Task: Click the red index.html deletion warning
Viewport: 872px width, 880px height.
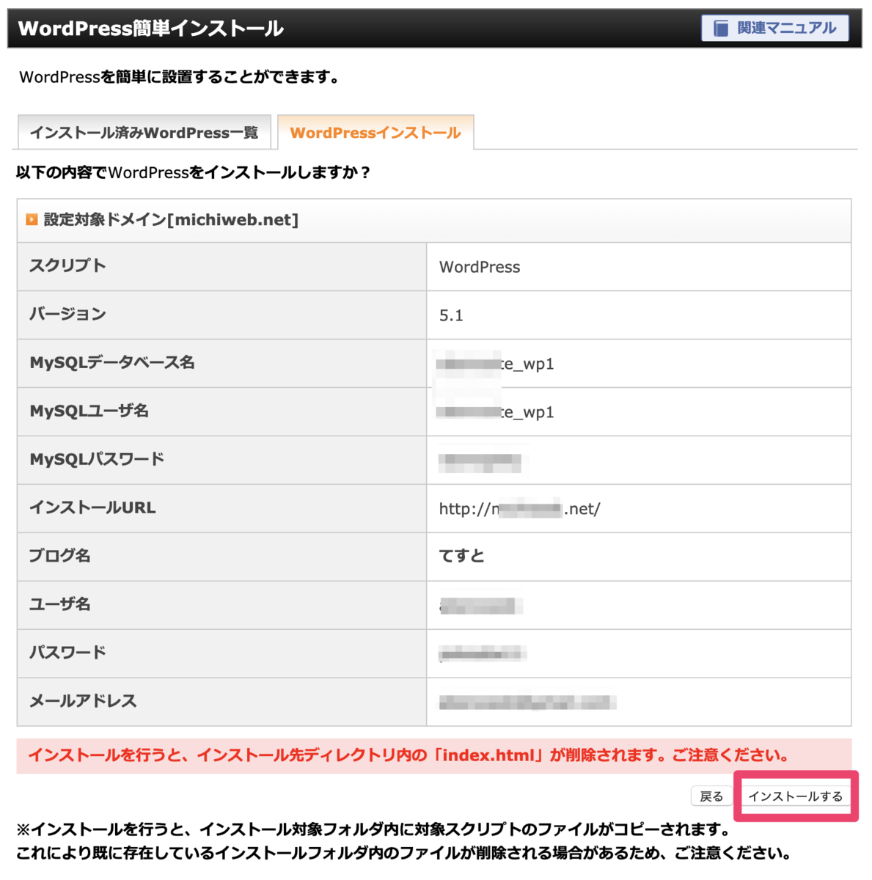Action: [434, 755]
